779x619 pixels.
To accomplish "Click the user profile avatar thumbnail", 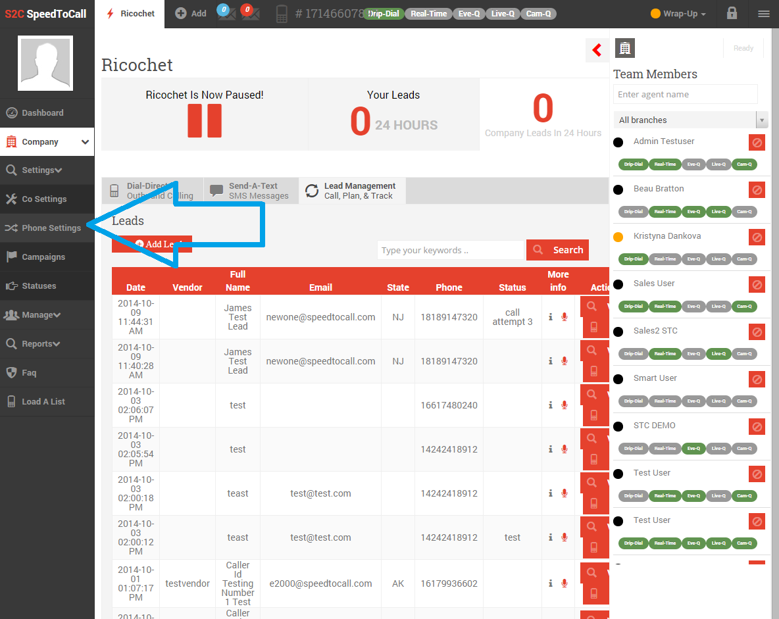I will [45, 63].
